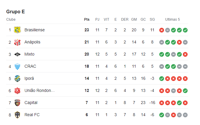Click Real FC's first result, a green win
This screenshot has height=125, width=200.
click(x=162, y=115)
